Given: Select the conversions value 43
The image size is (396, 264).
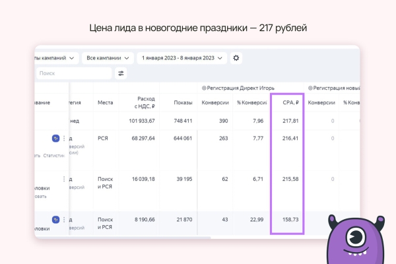Looking at the screenshot, I should (225, 220).
